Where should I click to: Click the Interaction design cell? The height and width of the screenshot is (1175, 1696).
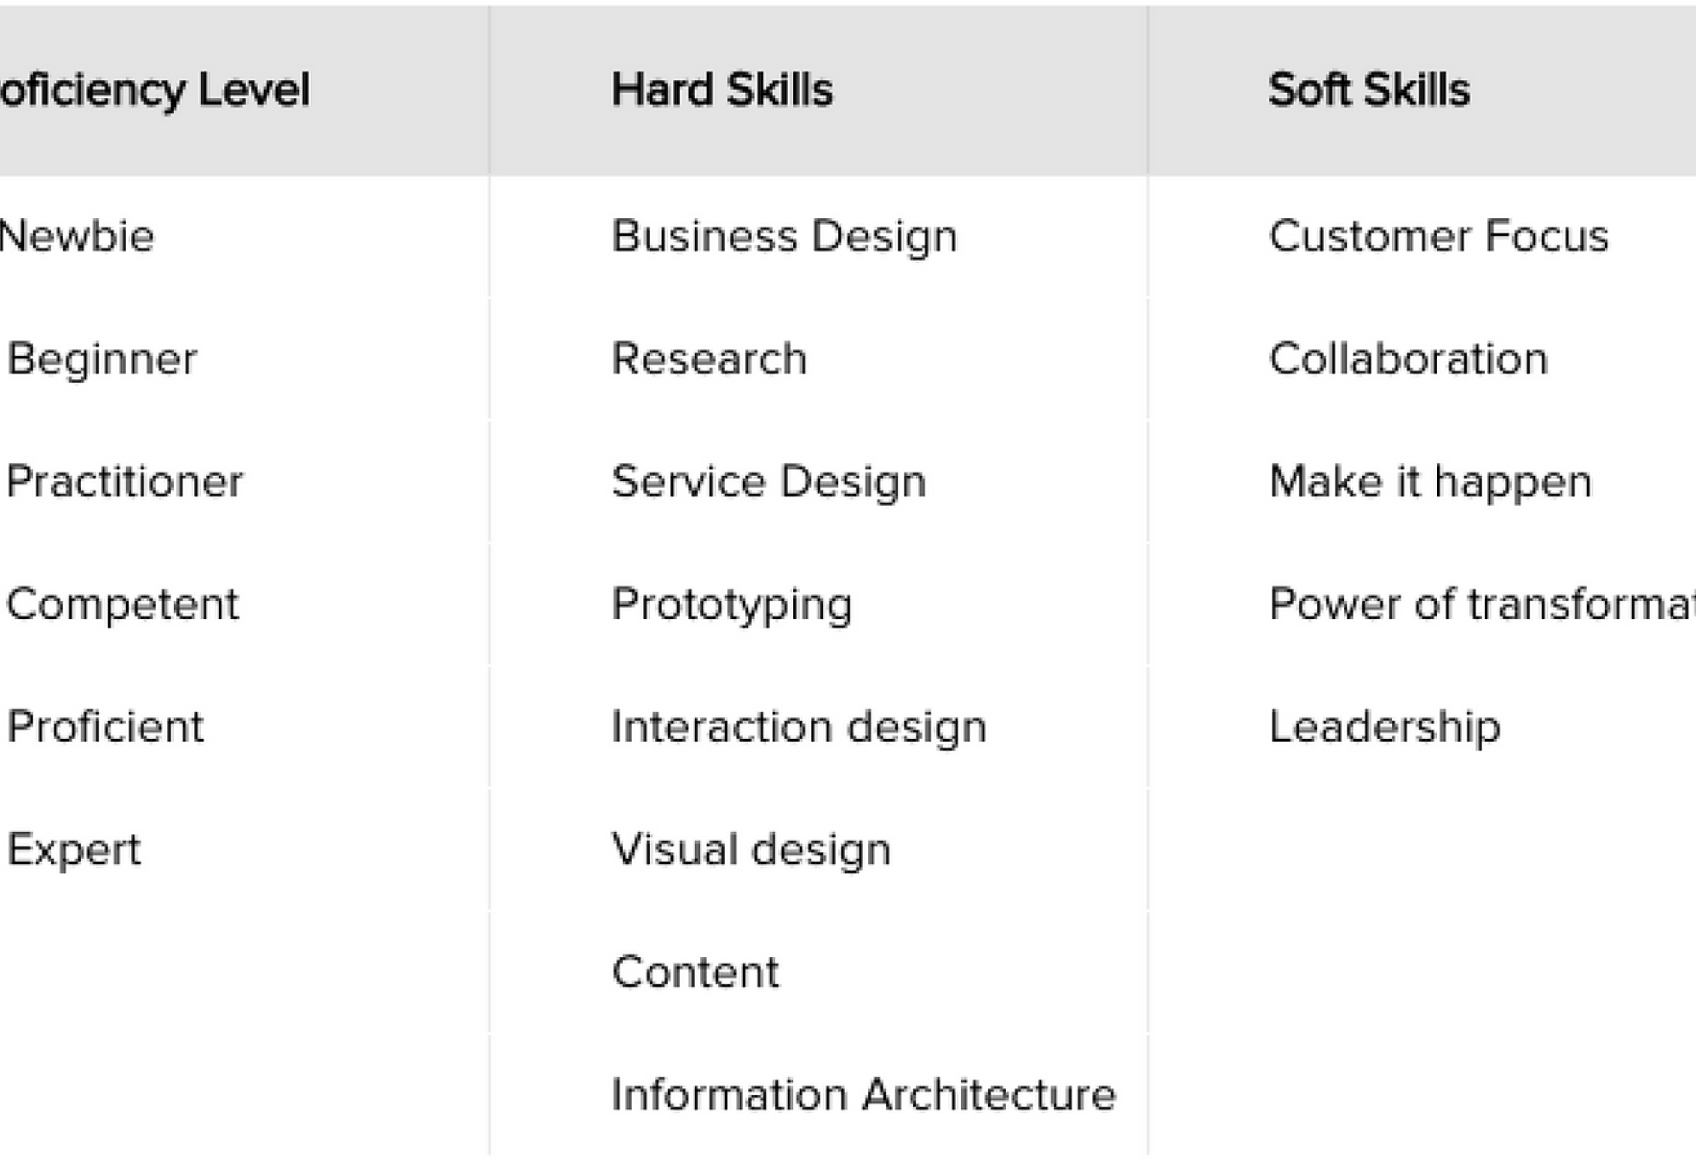click(x=798, y=726)
